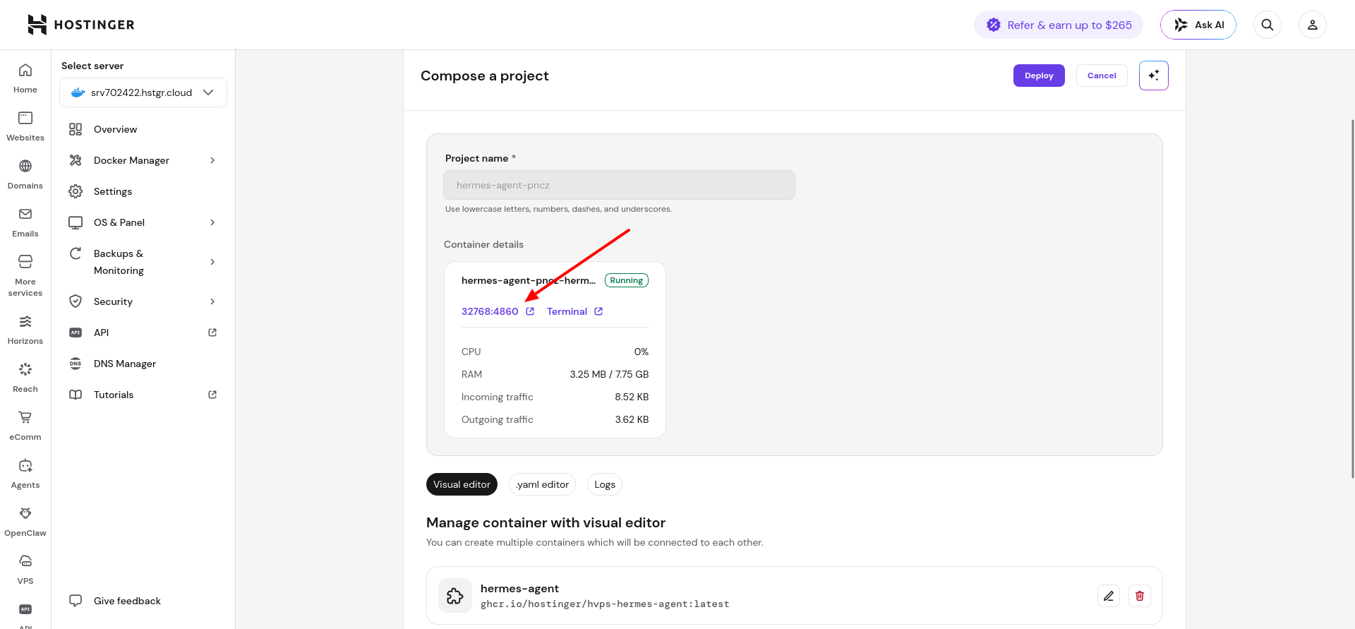1355x629 pixels.
Task: Open search magnifier icon in header
Action: pyautogui.click(x=1267, y=25)
